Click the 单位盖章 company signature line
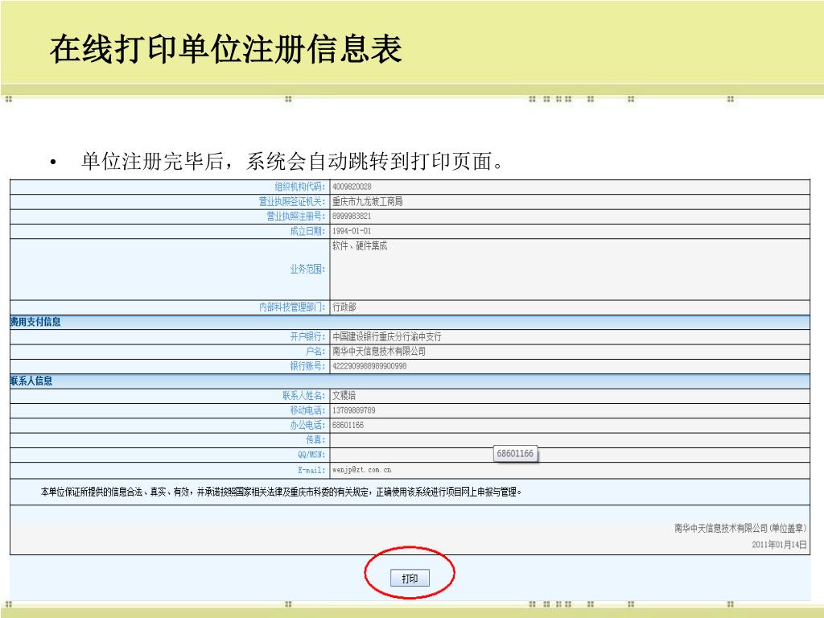This screenshot has width=824, height=618. 740,529
